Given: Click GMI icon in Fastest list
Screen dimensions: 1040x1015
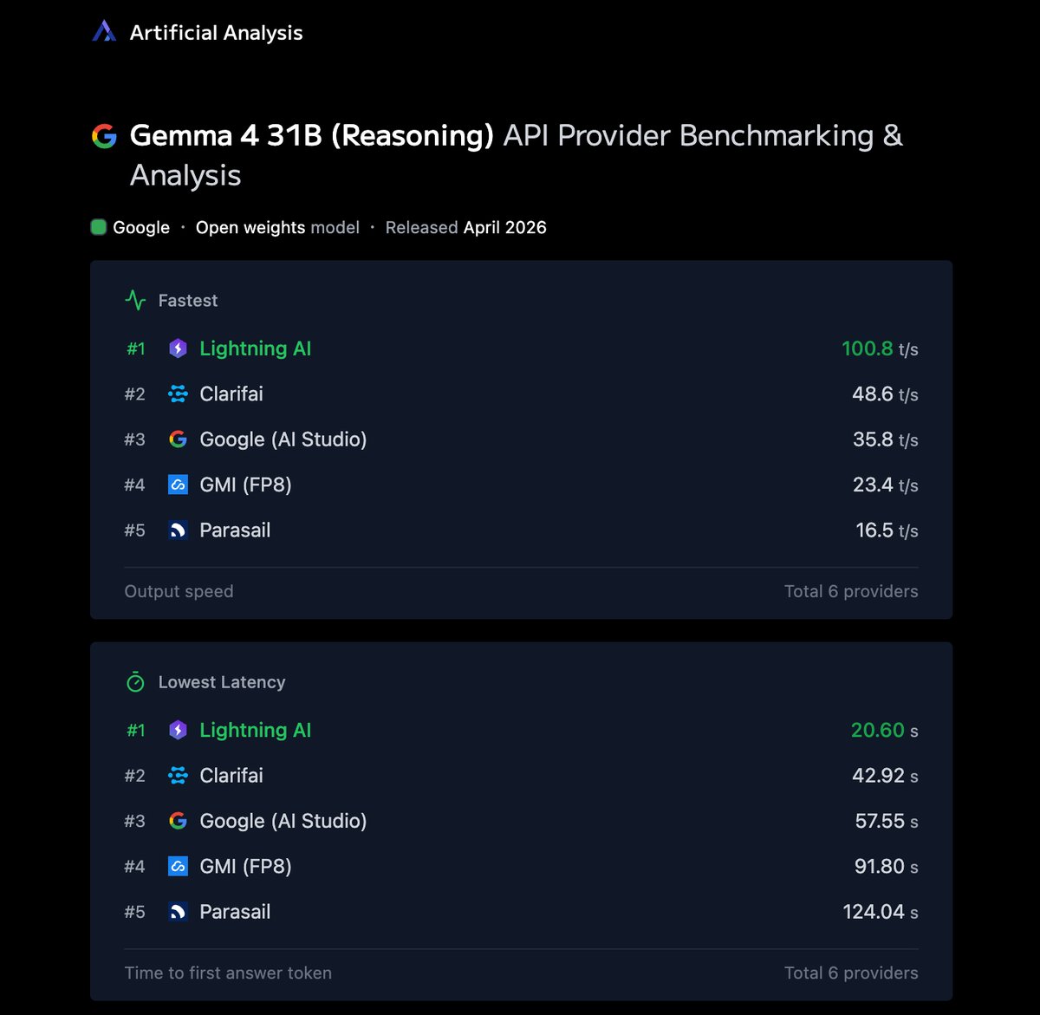Looking at the screenshot, I should click(x=178, y=485).
